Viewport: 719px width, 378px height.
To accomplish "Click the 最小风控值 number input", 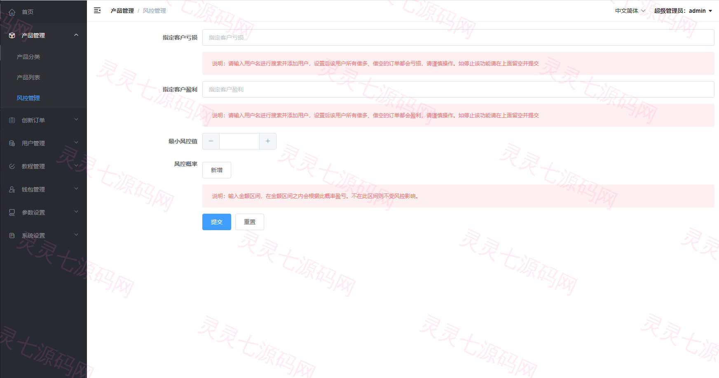I will click(239, 141).
